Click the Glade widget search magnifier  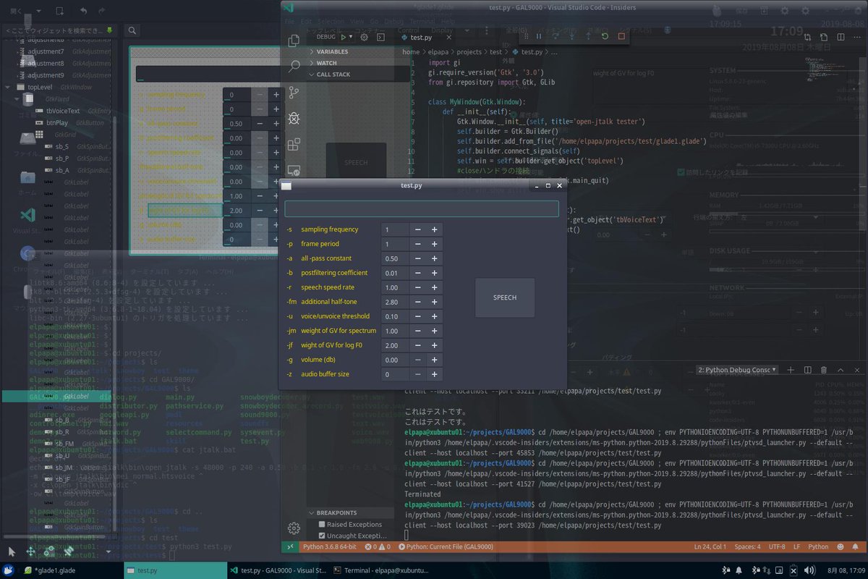(132, 30)
